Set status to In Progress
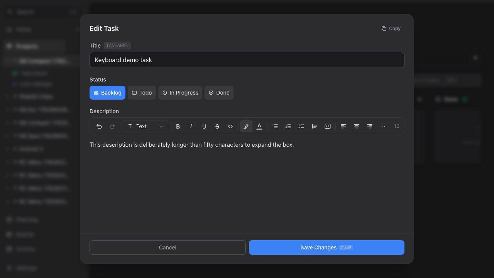Image resolution: width=494 pixels, height=278 pixels. click(180, 93)
